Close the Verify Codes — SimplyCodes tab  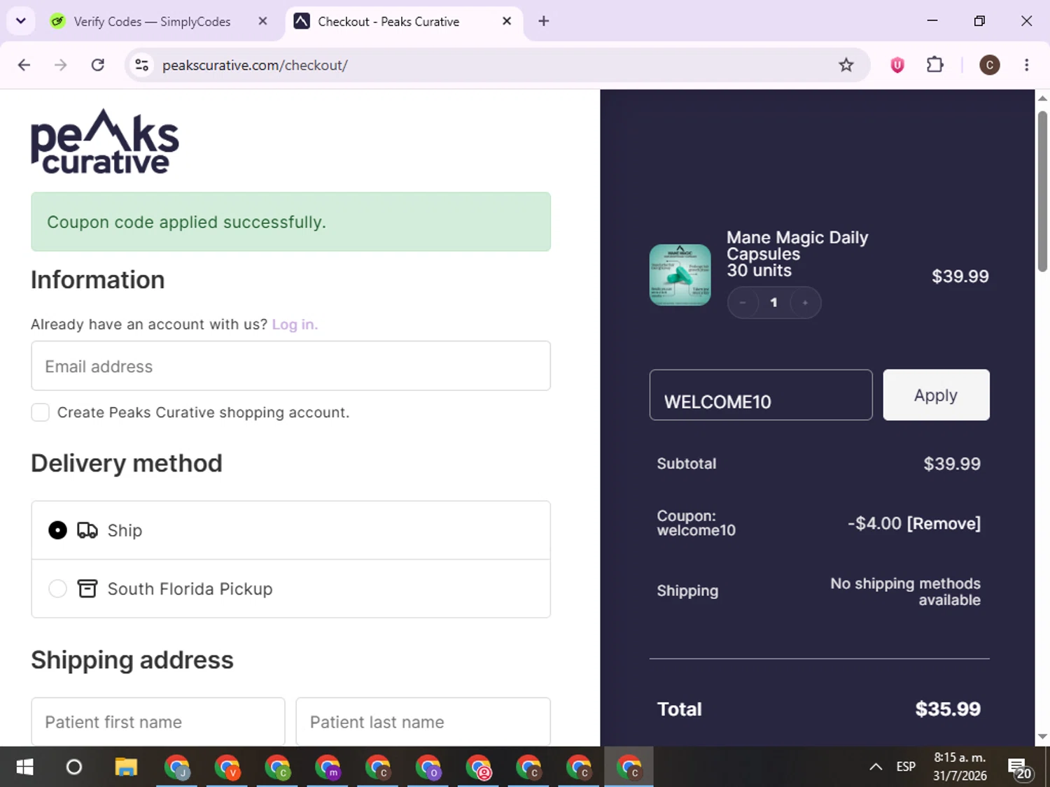262,21
